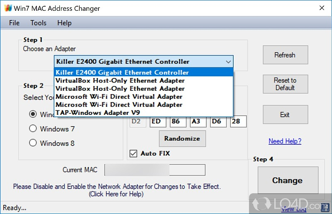Select the topmost OS radio button above Windows 7

(x=33, y=114)
